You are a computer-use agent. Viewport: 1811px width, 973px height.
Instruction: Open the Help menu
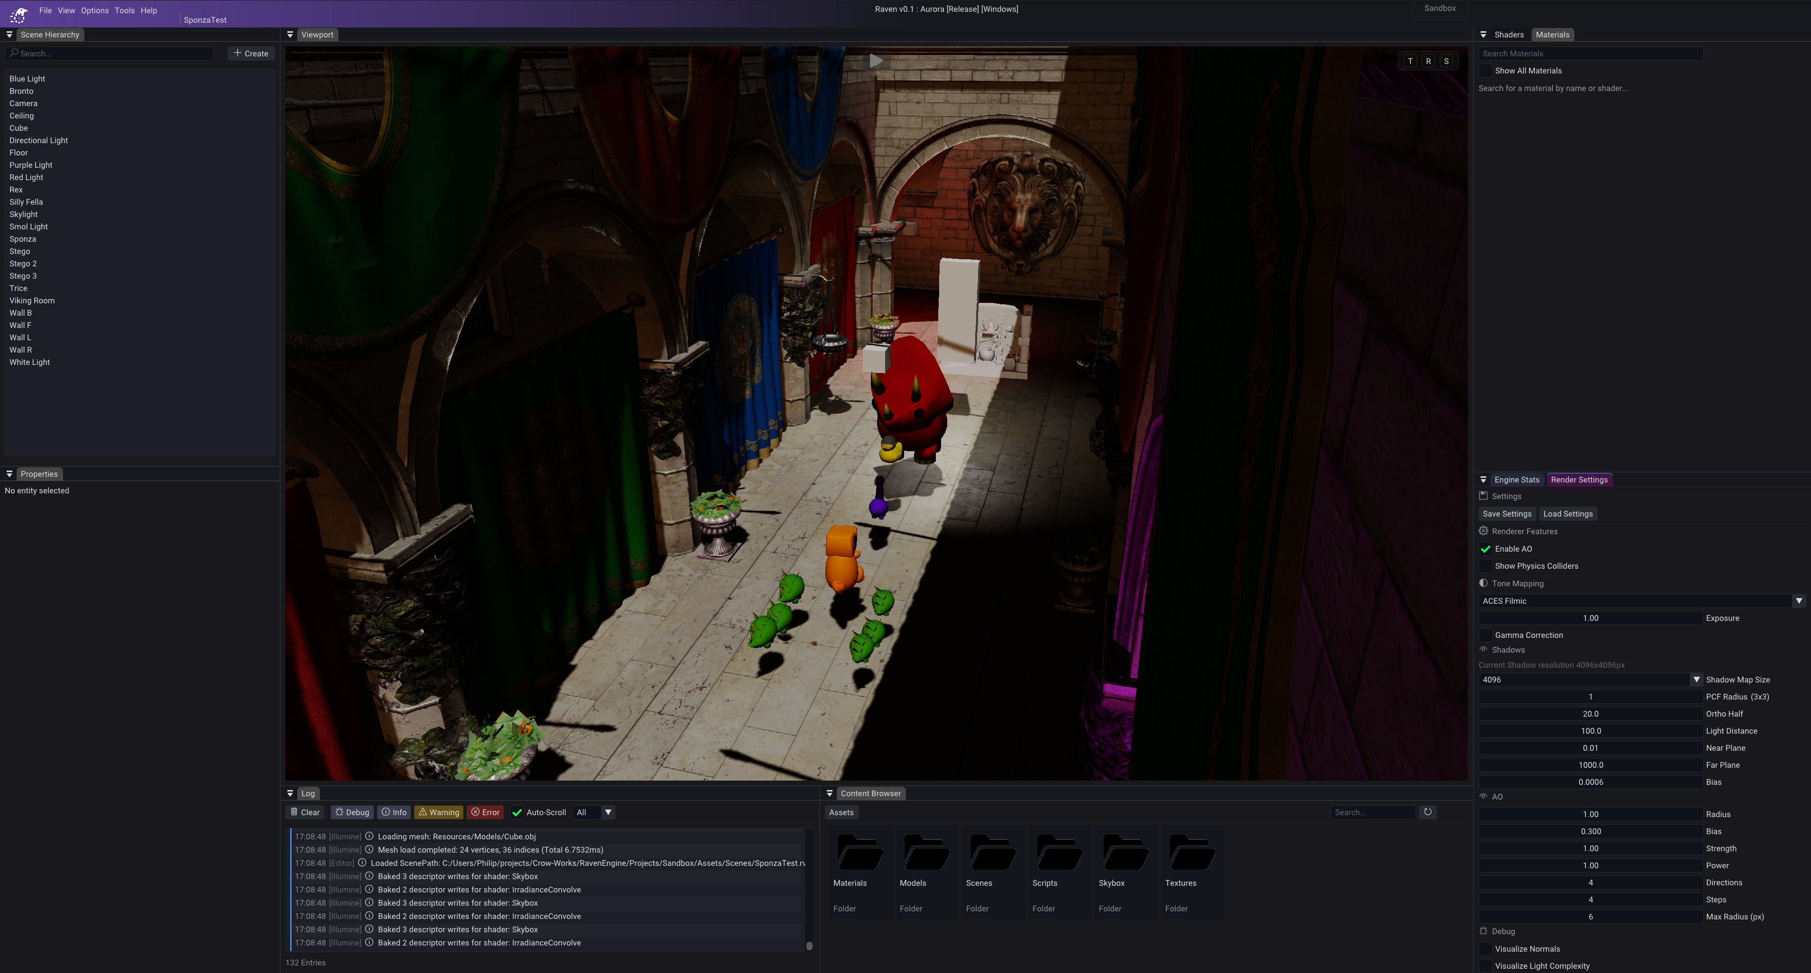pos(148,10)
